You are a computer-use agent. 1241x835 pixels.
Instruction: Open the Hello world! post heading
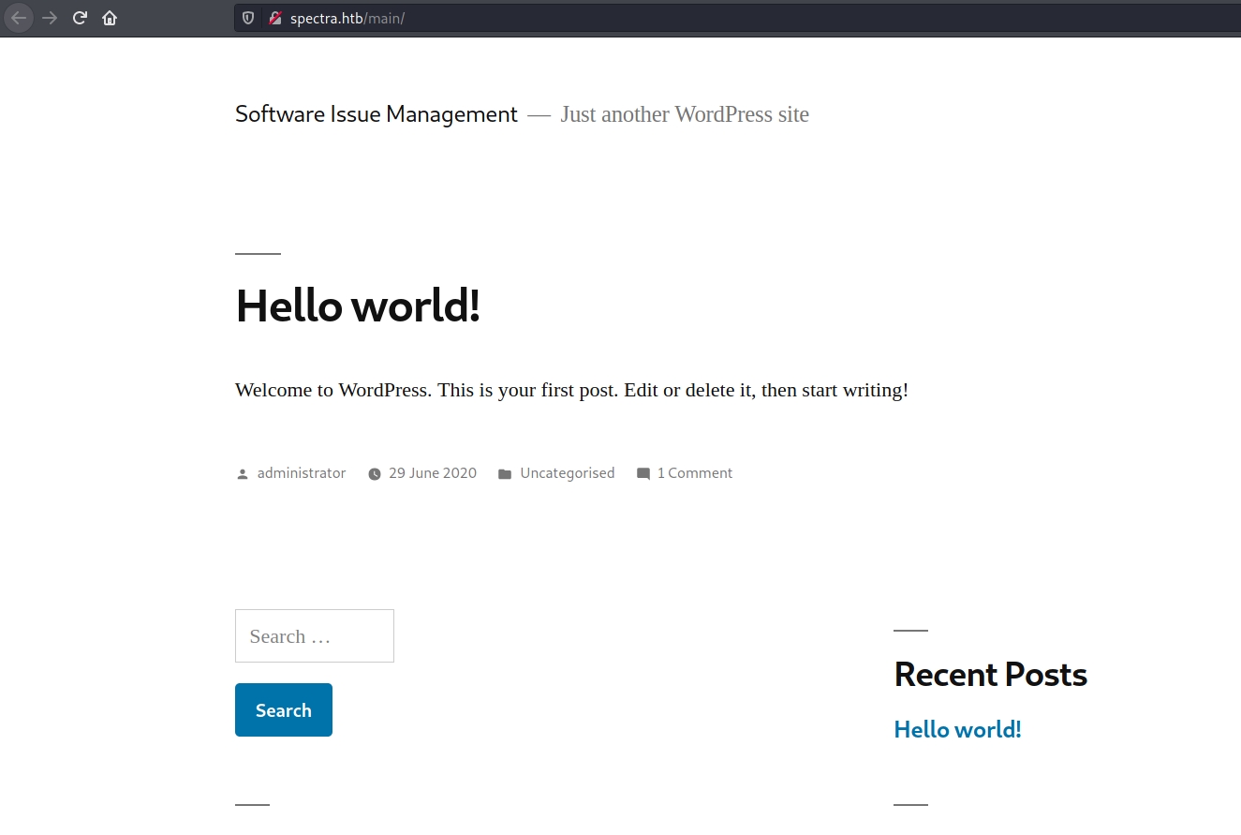pos(358,306)
